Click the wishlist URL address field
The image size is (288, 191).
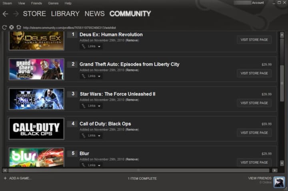[x=70, y=28]
